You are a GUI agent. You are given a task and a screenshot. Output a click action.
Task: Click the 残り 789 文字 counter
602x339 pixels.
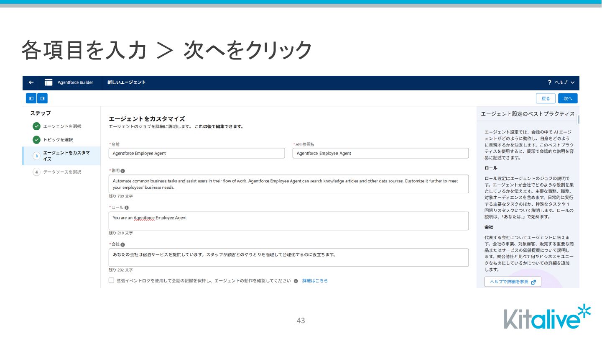(121, 196)
